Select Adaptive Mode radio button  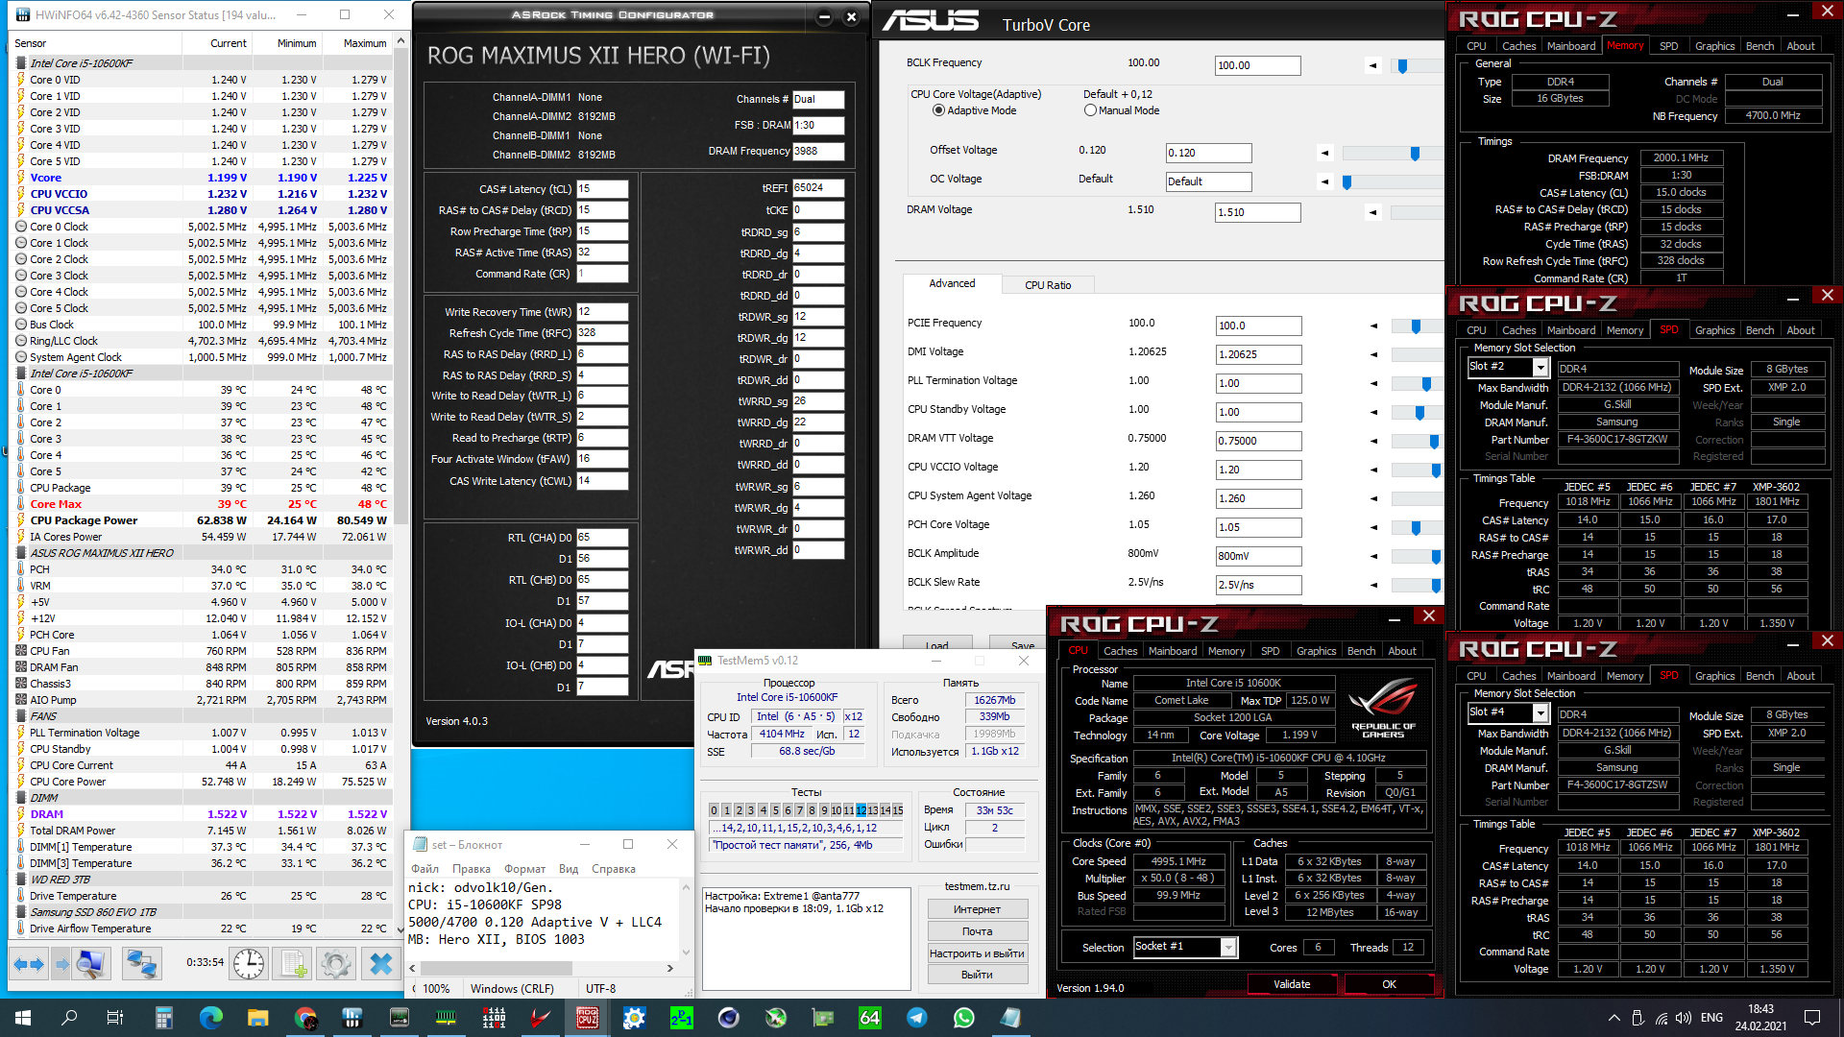point(938,110)
